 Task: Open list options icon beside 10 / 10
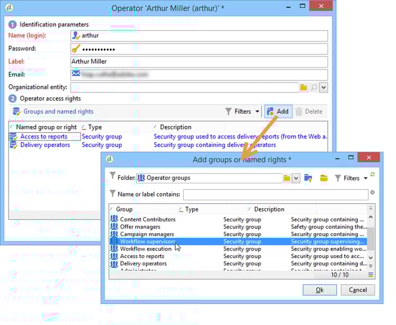pos(371,275)
